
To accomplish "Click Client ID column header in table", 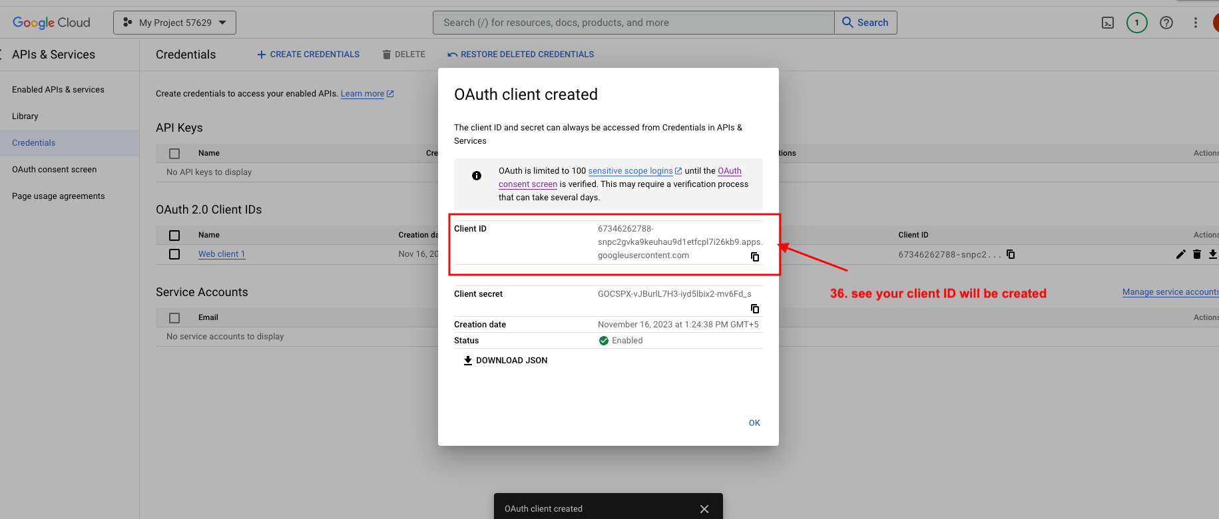I will click(913, 236).
